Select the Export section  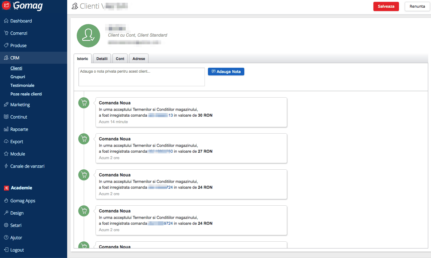coord(16,141)
